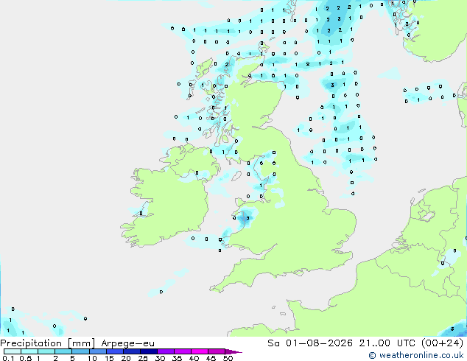Click the above-50 mm arrow tip of legend
The width and height of the screenshot is (467, 361).
tap(233, 351)
